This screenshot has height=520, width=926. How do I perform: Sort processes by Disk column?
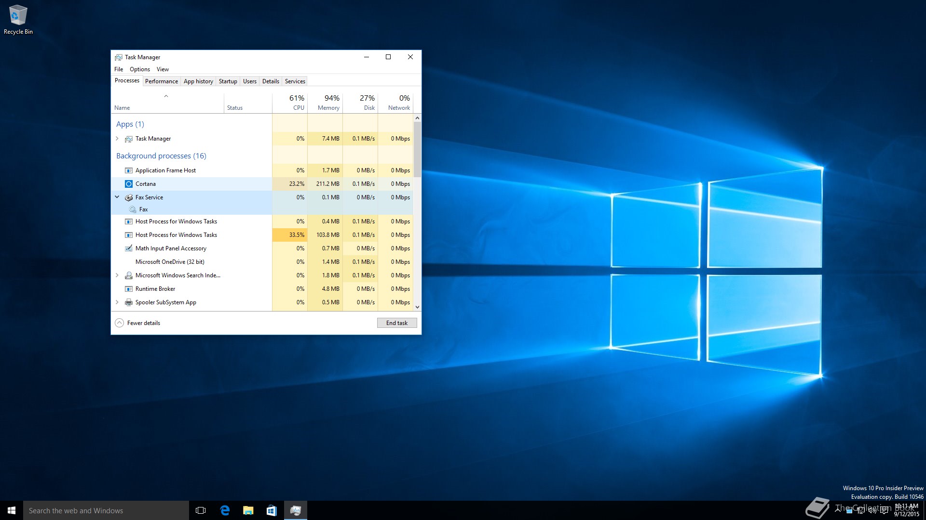coord(360,103)
